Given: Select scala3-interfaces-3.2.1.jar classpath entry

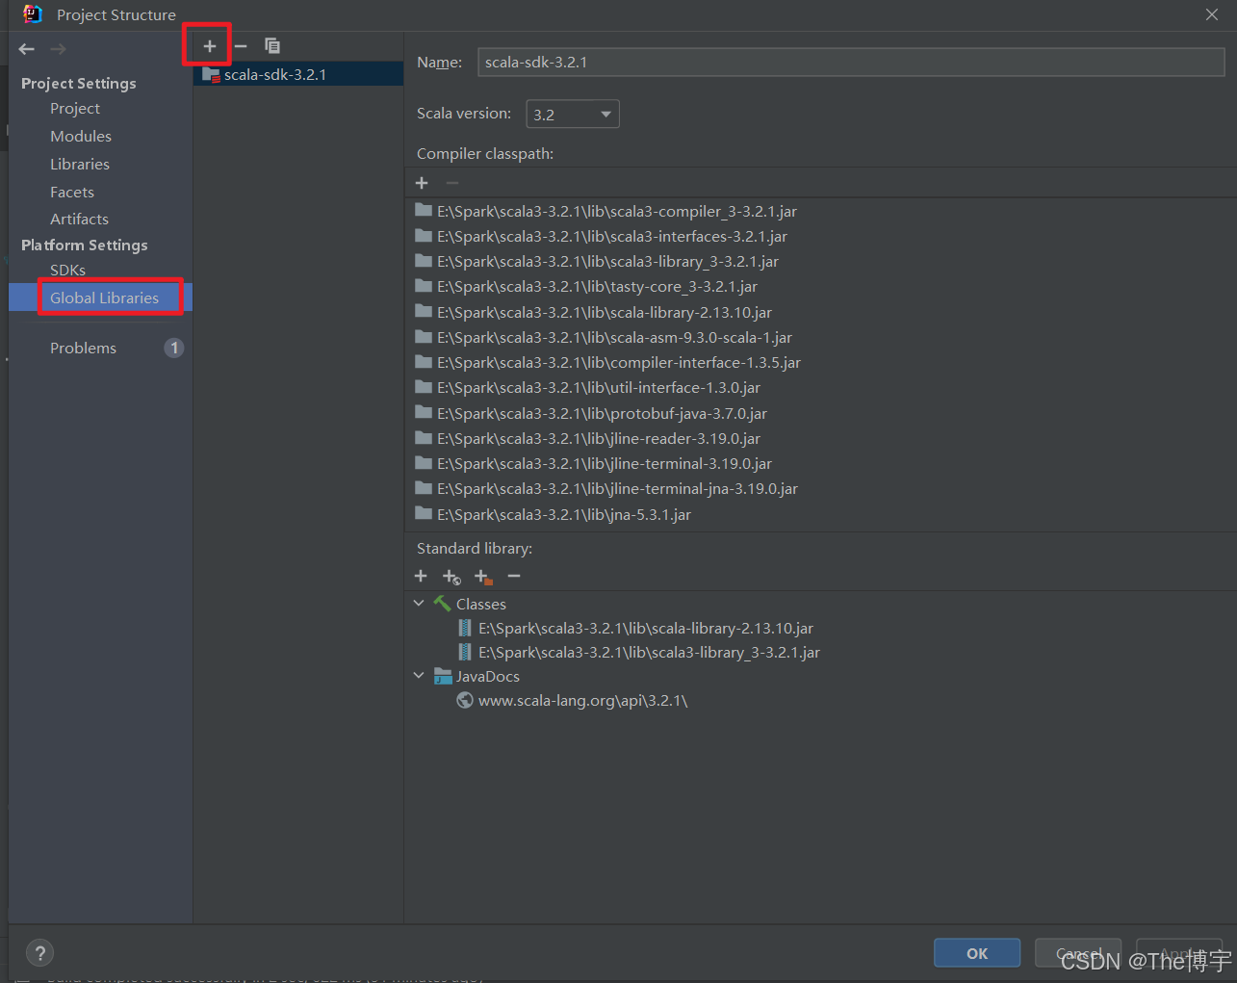Looking at the screenshot, I should point(611,237).
